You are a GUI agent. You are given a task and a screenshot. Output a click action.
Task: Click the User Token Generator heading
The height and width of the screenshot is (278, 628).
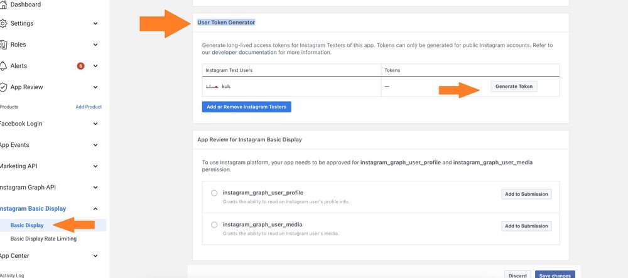point(226,23)
